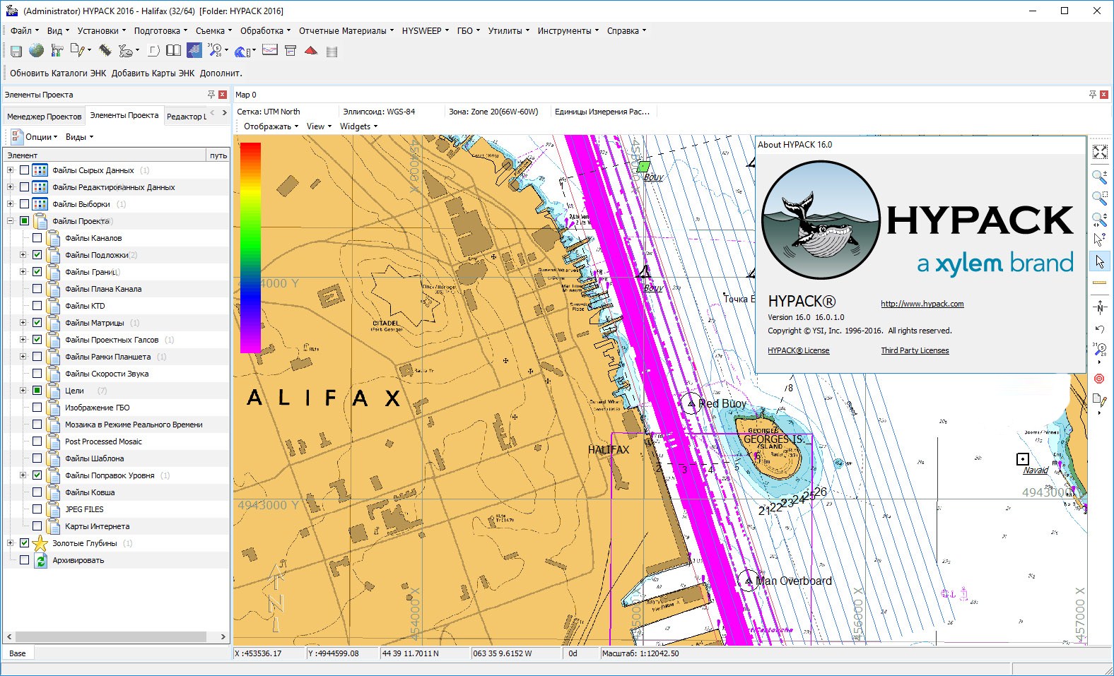
Task: Click the floppy disk save icon
Action: (16, 51)
